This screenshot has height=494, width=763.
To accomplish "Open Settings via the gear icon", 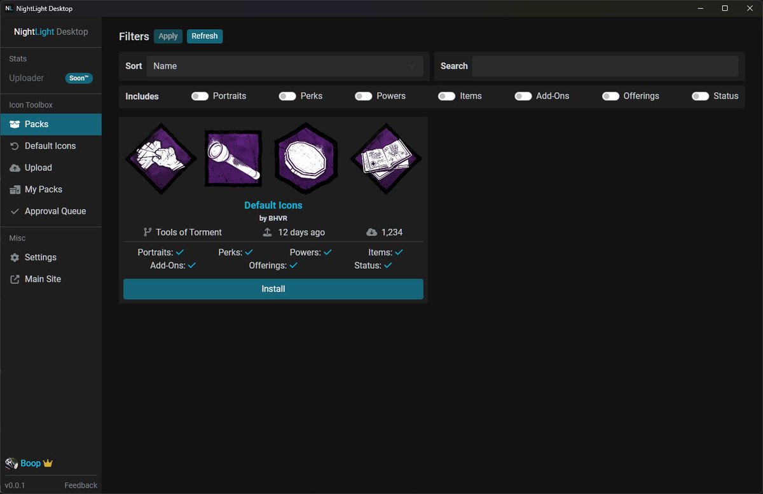I will click(x=15, y=257).
